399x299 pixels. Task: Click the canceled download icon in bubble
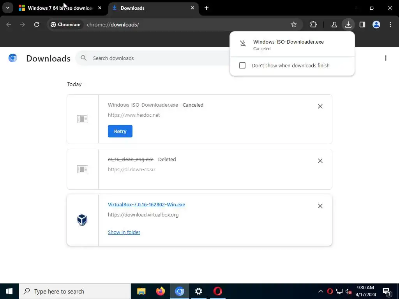(x=243, y=43)
